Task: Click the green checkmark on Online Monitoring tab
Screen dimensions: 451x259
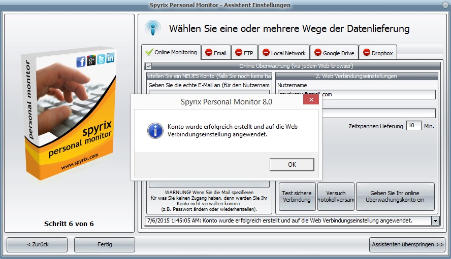Action: coord(149,52)
